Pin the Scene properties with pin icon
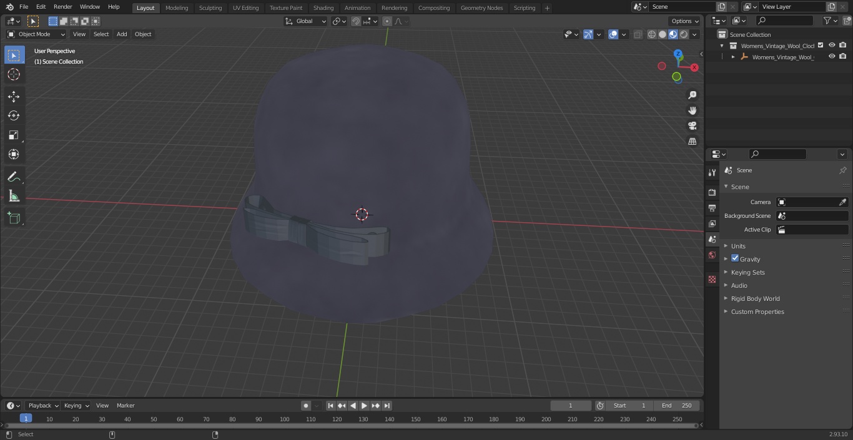The image size is (853, 440). tap(842, 170)
